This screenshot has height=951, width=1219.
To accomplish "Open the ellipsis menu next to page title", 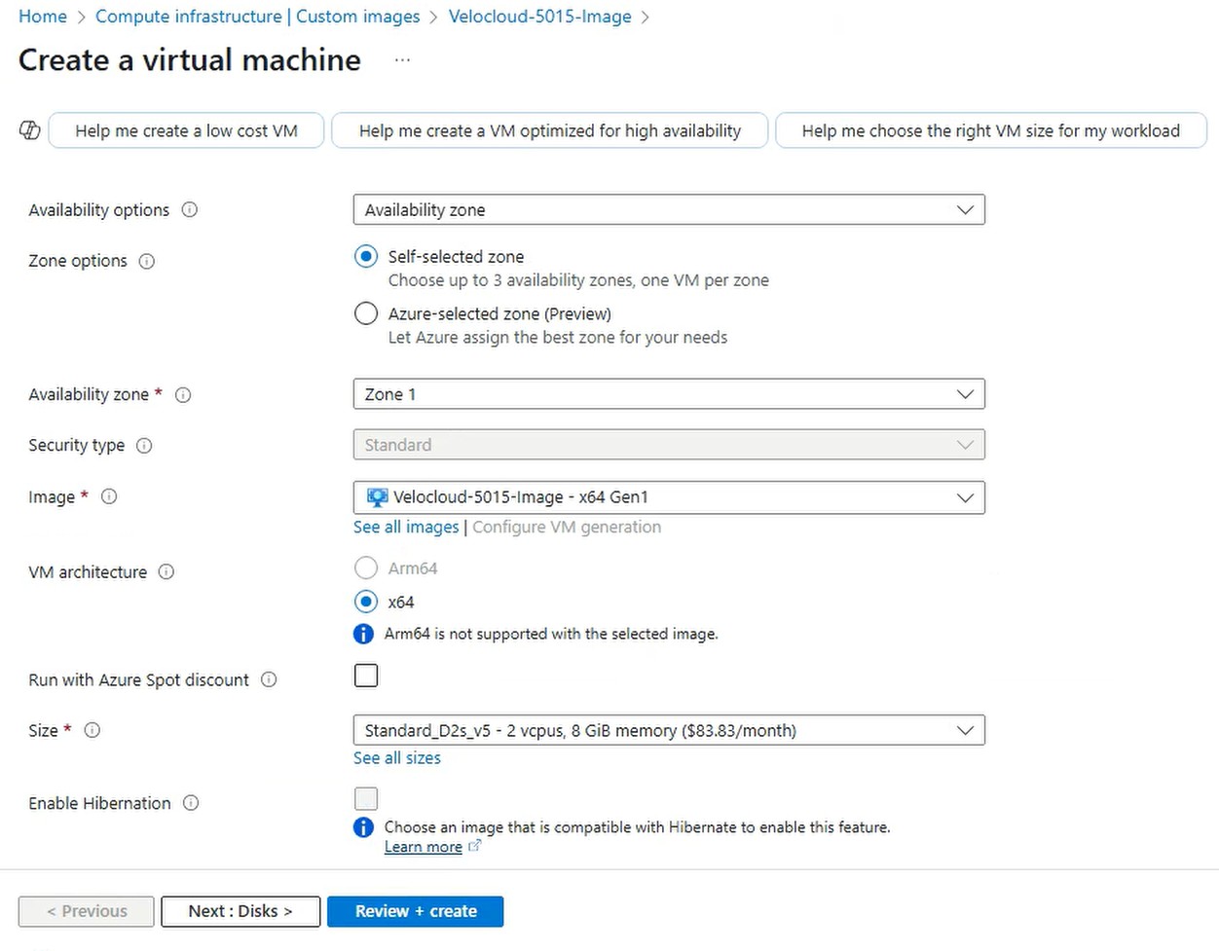I will pyautogui.click(x=402, y=60).
